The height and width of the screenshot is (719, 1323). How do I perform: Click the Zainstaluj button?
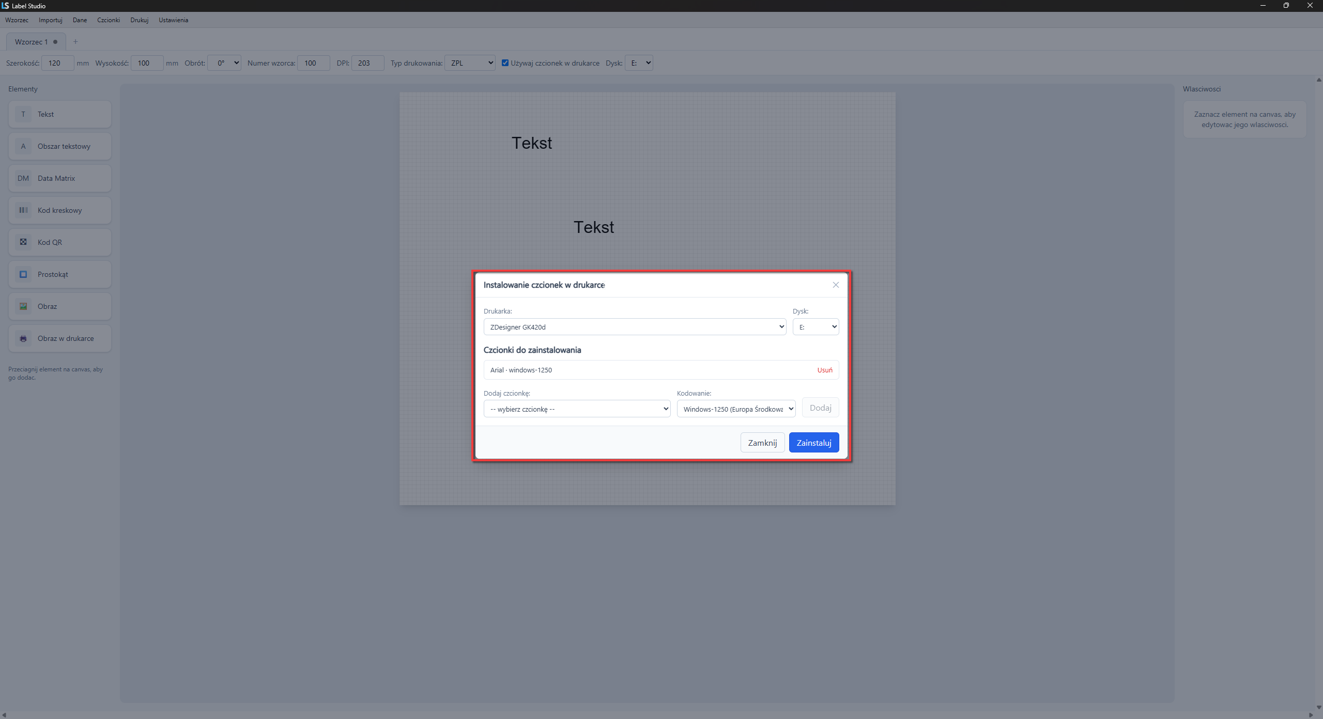[814, 443]
